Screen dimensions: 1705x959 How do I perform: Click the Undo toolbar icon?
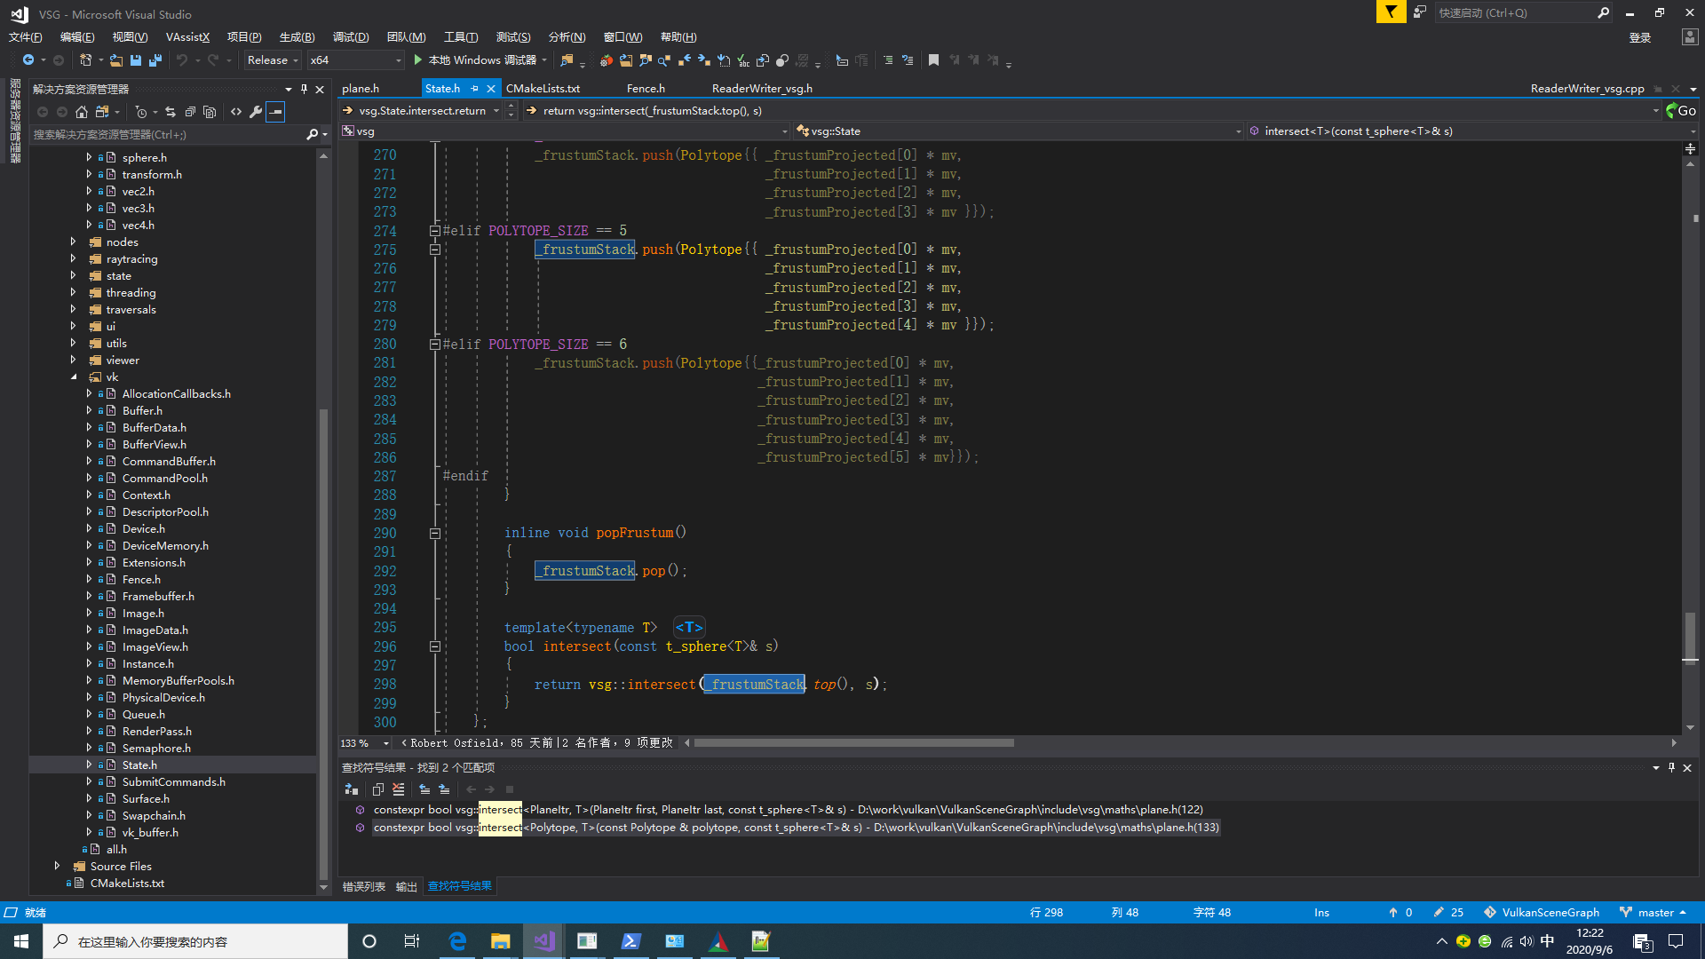pos(182,60)
